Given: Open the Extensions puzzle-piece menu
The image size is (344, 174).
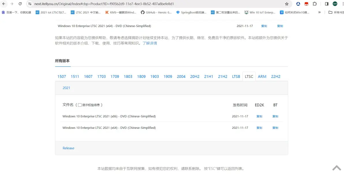Looking at the screenshot, I should (x=315, y=4).
